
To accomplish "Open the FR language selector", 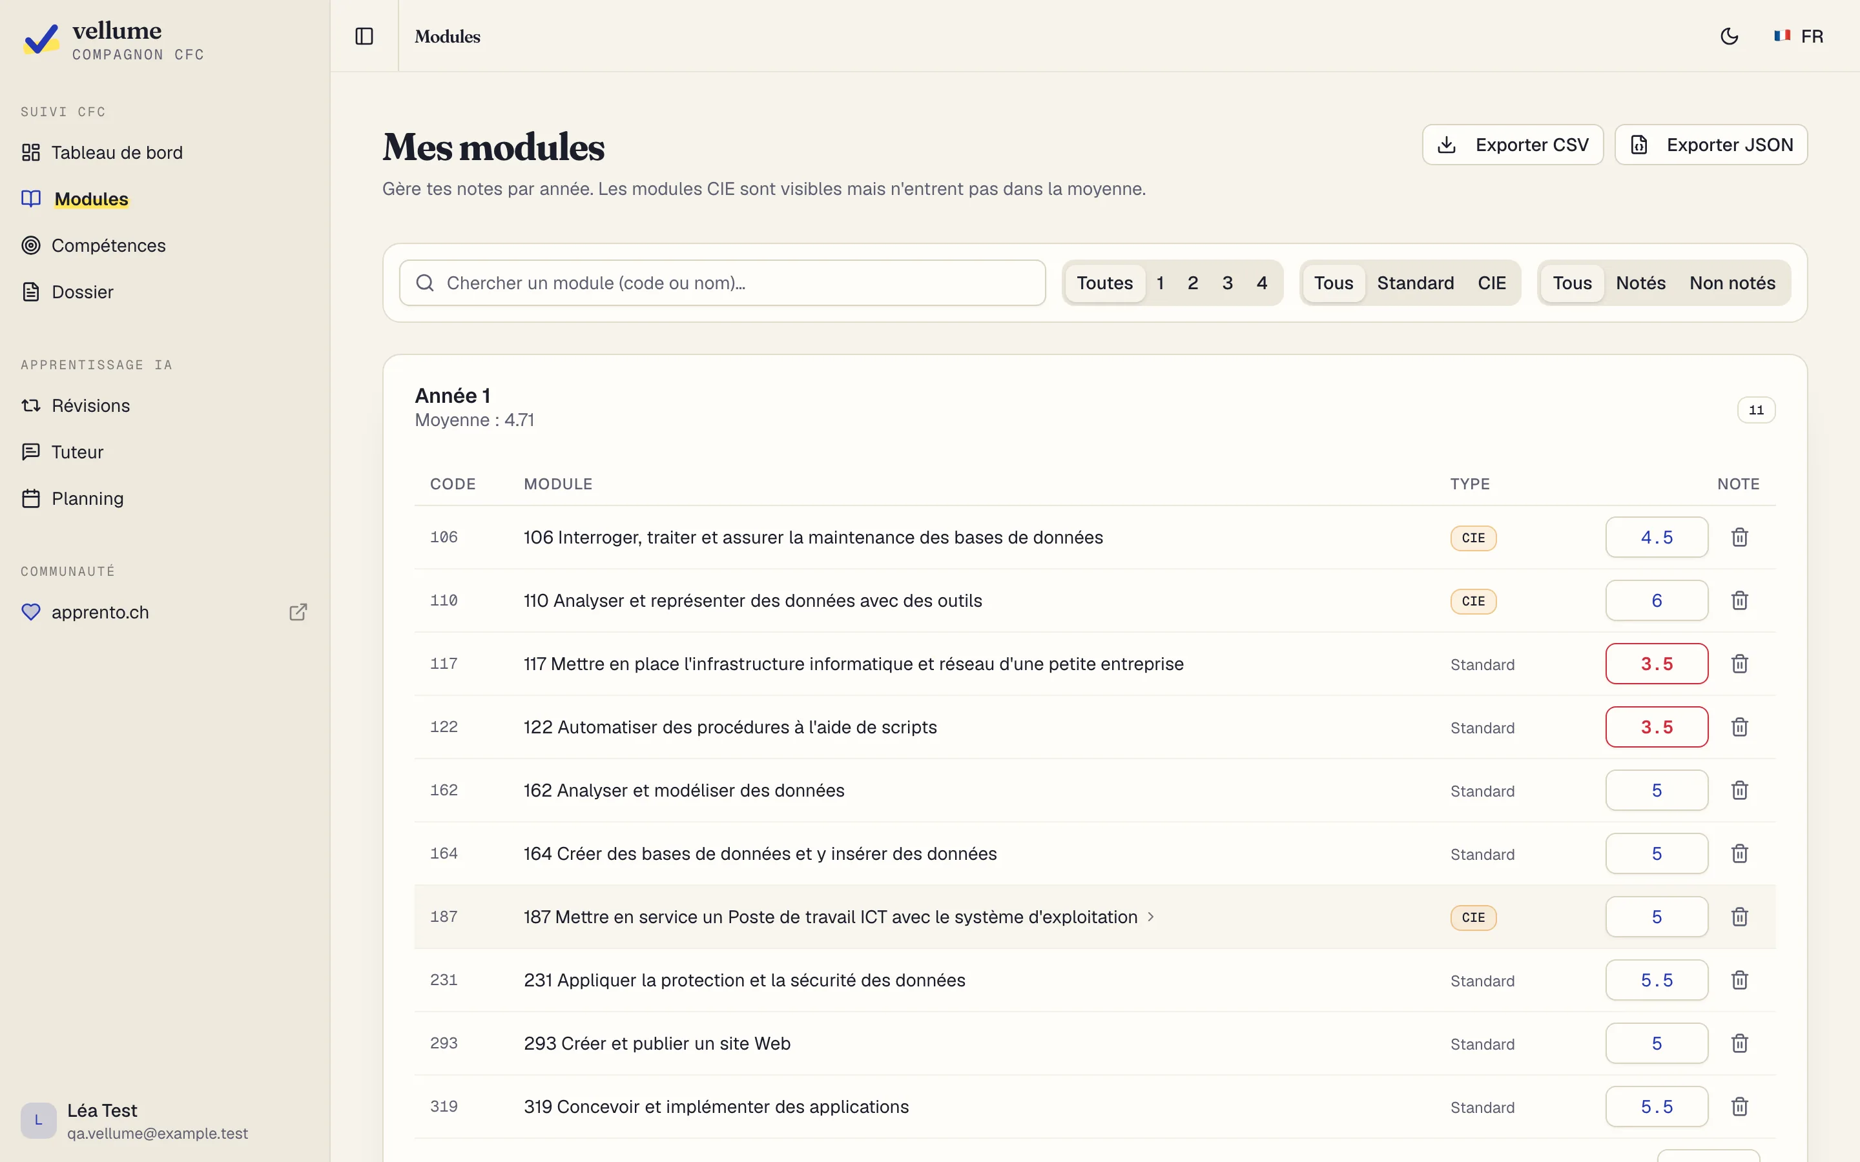I will 1799,36.
